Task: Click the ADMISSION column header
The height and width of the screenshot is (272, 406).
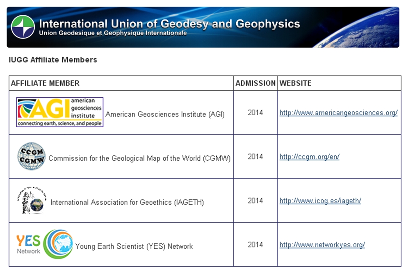Action: pos(255,83)
